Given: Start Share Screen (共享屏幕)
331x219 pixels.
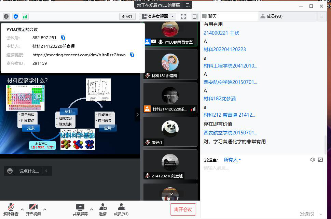Looking at the screenshot, I should click(x=80, y=209).
